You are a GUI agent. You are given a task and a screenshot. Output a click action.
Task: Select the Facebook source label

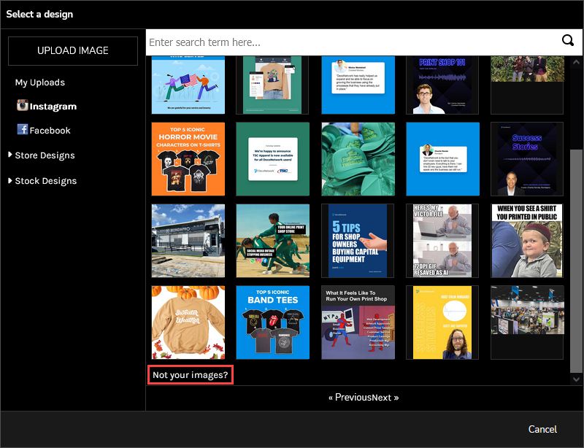click(50, 131)
